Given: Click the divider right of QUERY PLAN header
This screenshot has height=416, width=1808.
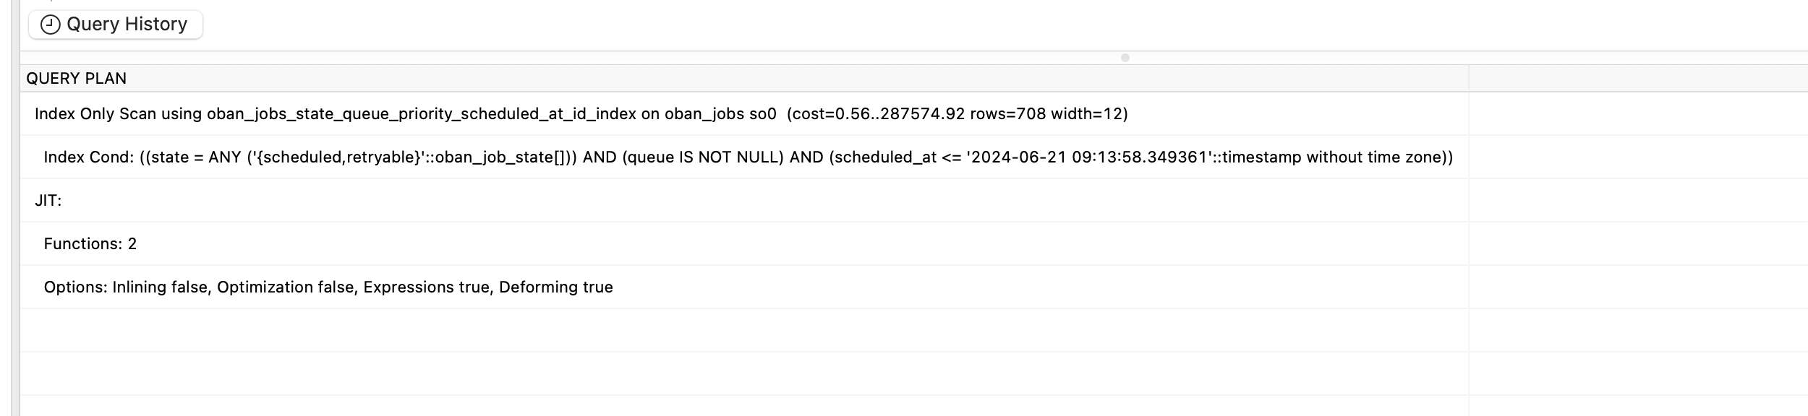Looking at the screenshot, I should point(1469,78).
